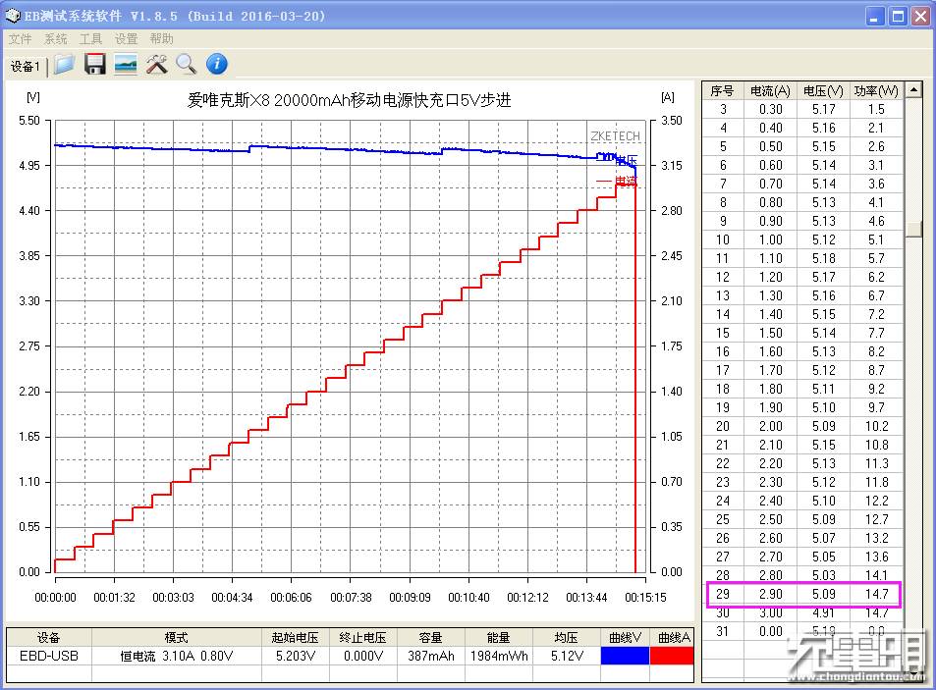Click the 模式 column header
Screen dimensions: 936x690
(176, 638)
